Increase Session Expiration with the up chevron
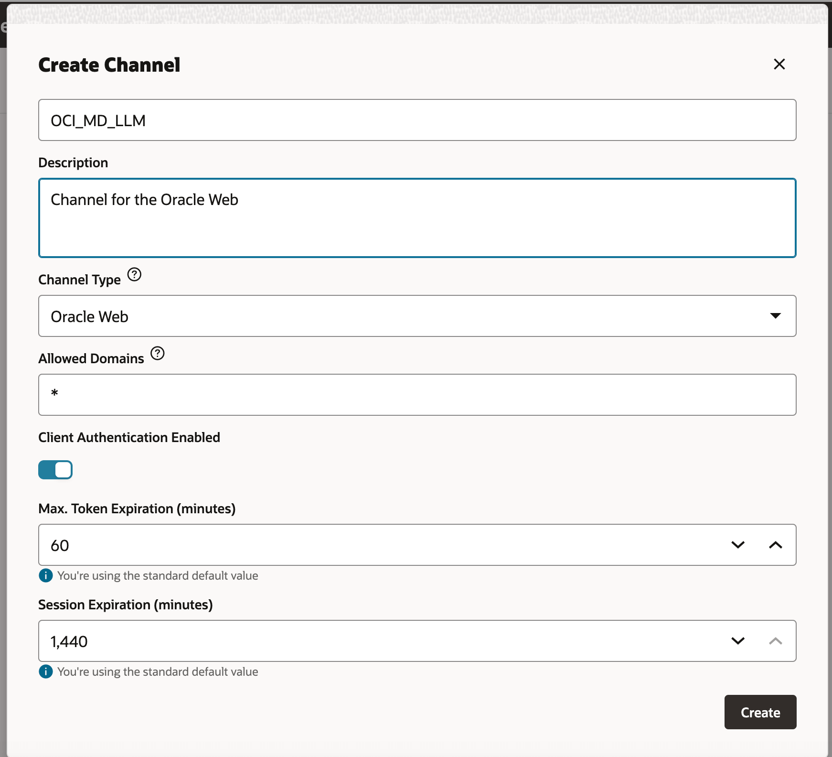This screenshot has width=832, height=757. (x=776, y=641)
